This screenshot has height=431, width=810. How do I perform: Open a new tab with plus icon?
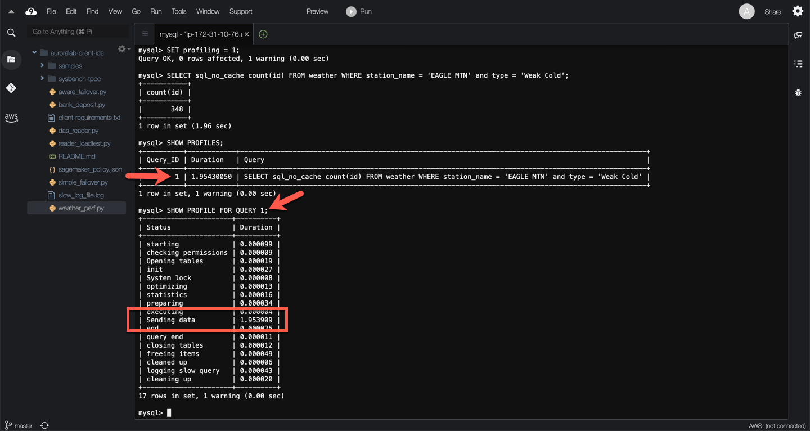263,34
